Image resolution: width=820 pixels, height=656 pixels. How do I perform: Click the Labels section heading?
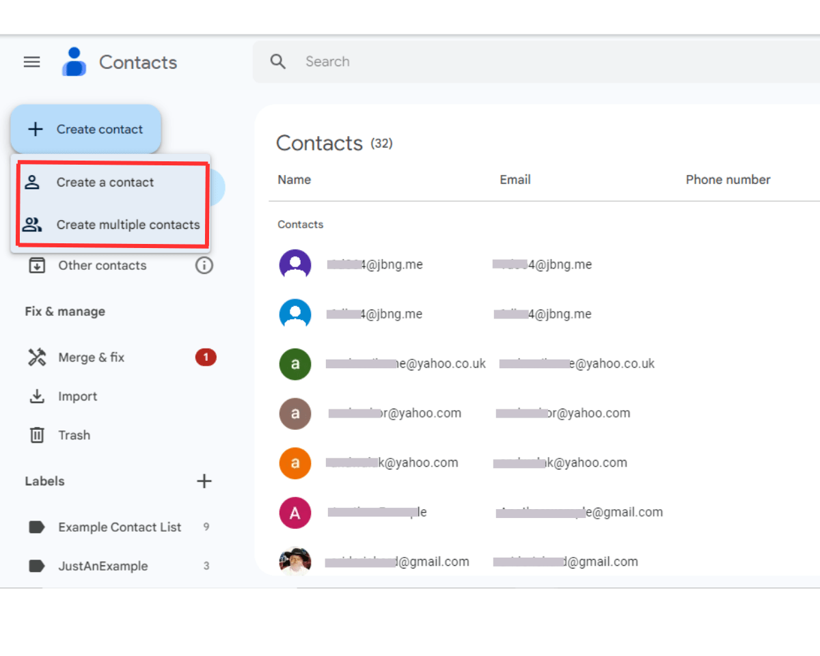point(44,481)
